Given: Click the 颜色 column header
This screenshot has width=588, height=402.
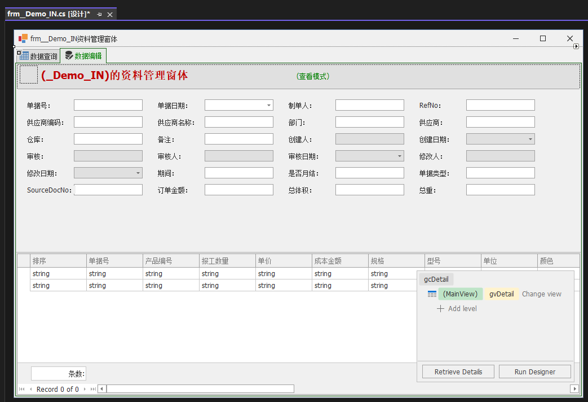Looking at the screenshot, I should tap(559, 261).
